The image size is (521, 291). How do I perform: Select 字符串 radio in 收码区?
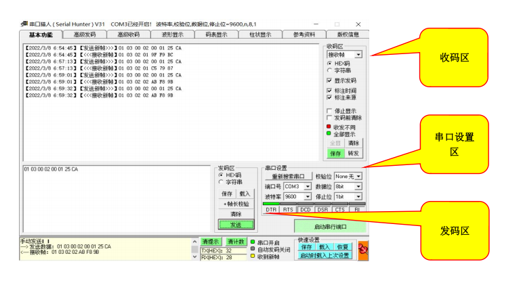329,70
